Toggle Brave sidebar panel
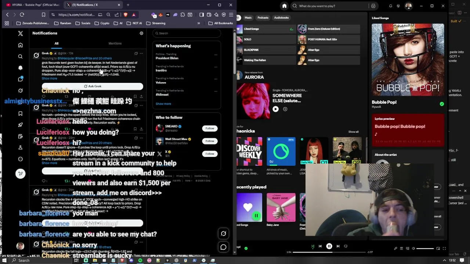Image resolution: width=470 pixels, height=264 pixels. [202, 15]
